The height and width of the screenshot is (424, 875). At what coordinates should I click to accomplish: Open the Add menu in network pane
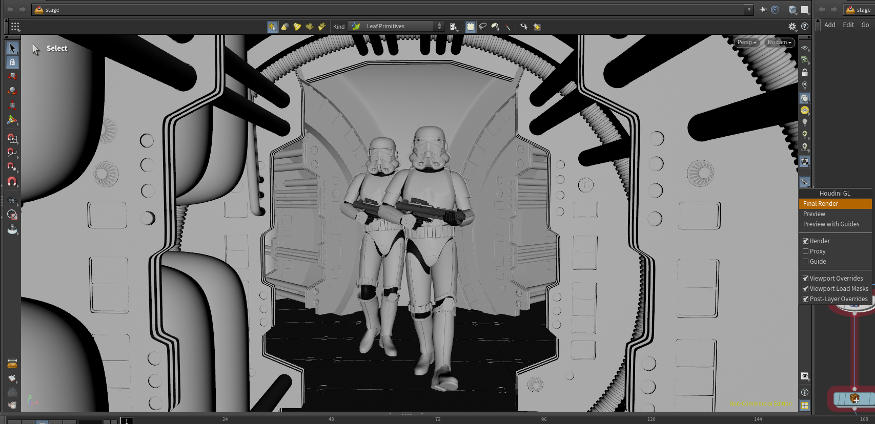click(830, 25)
